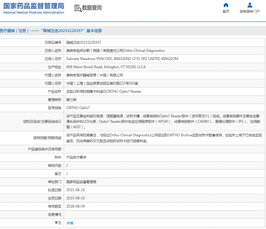Click the 附件 value 产品技术要求

76,157
